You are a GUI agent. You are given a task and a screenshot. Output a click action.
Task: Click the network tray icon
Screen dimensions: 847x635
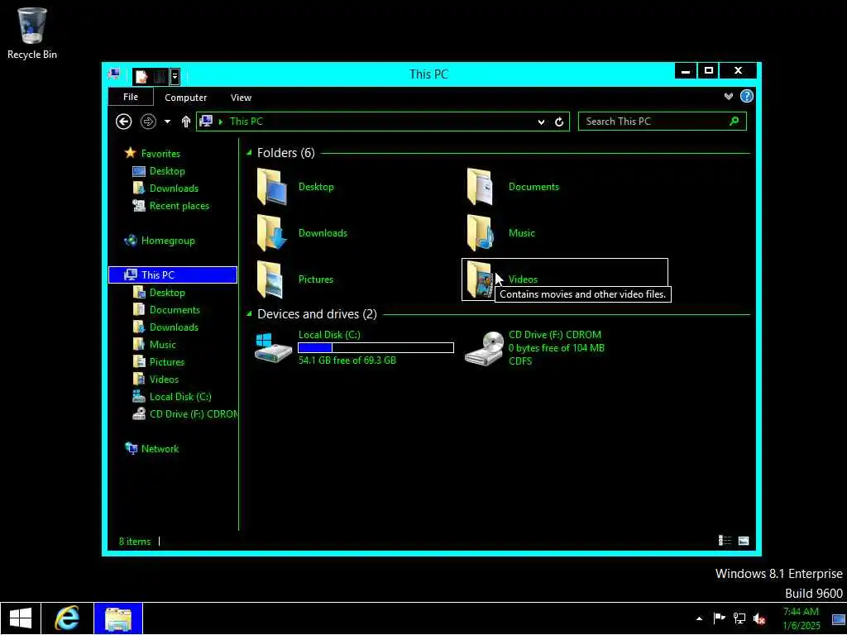[x=739, y=618]
